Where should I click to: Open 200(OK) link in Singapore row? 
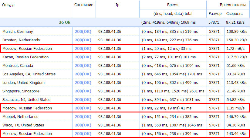coord(83,91)
